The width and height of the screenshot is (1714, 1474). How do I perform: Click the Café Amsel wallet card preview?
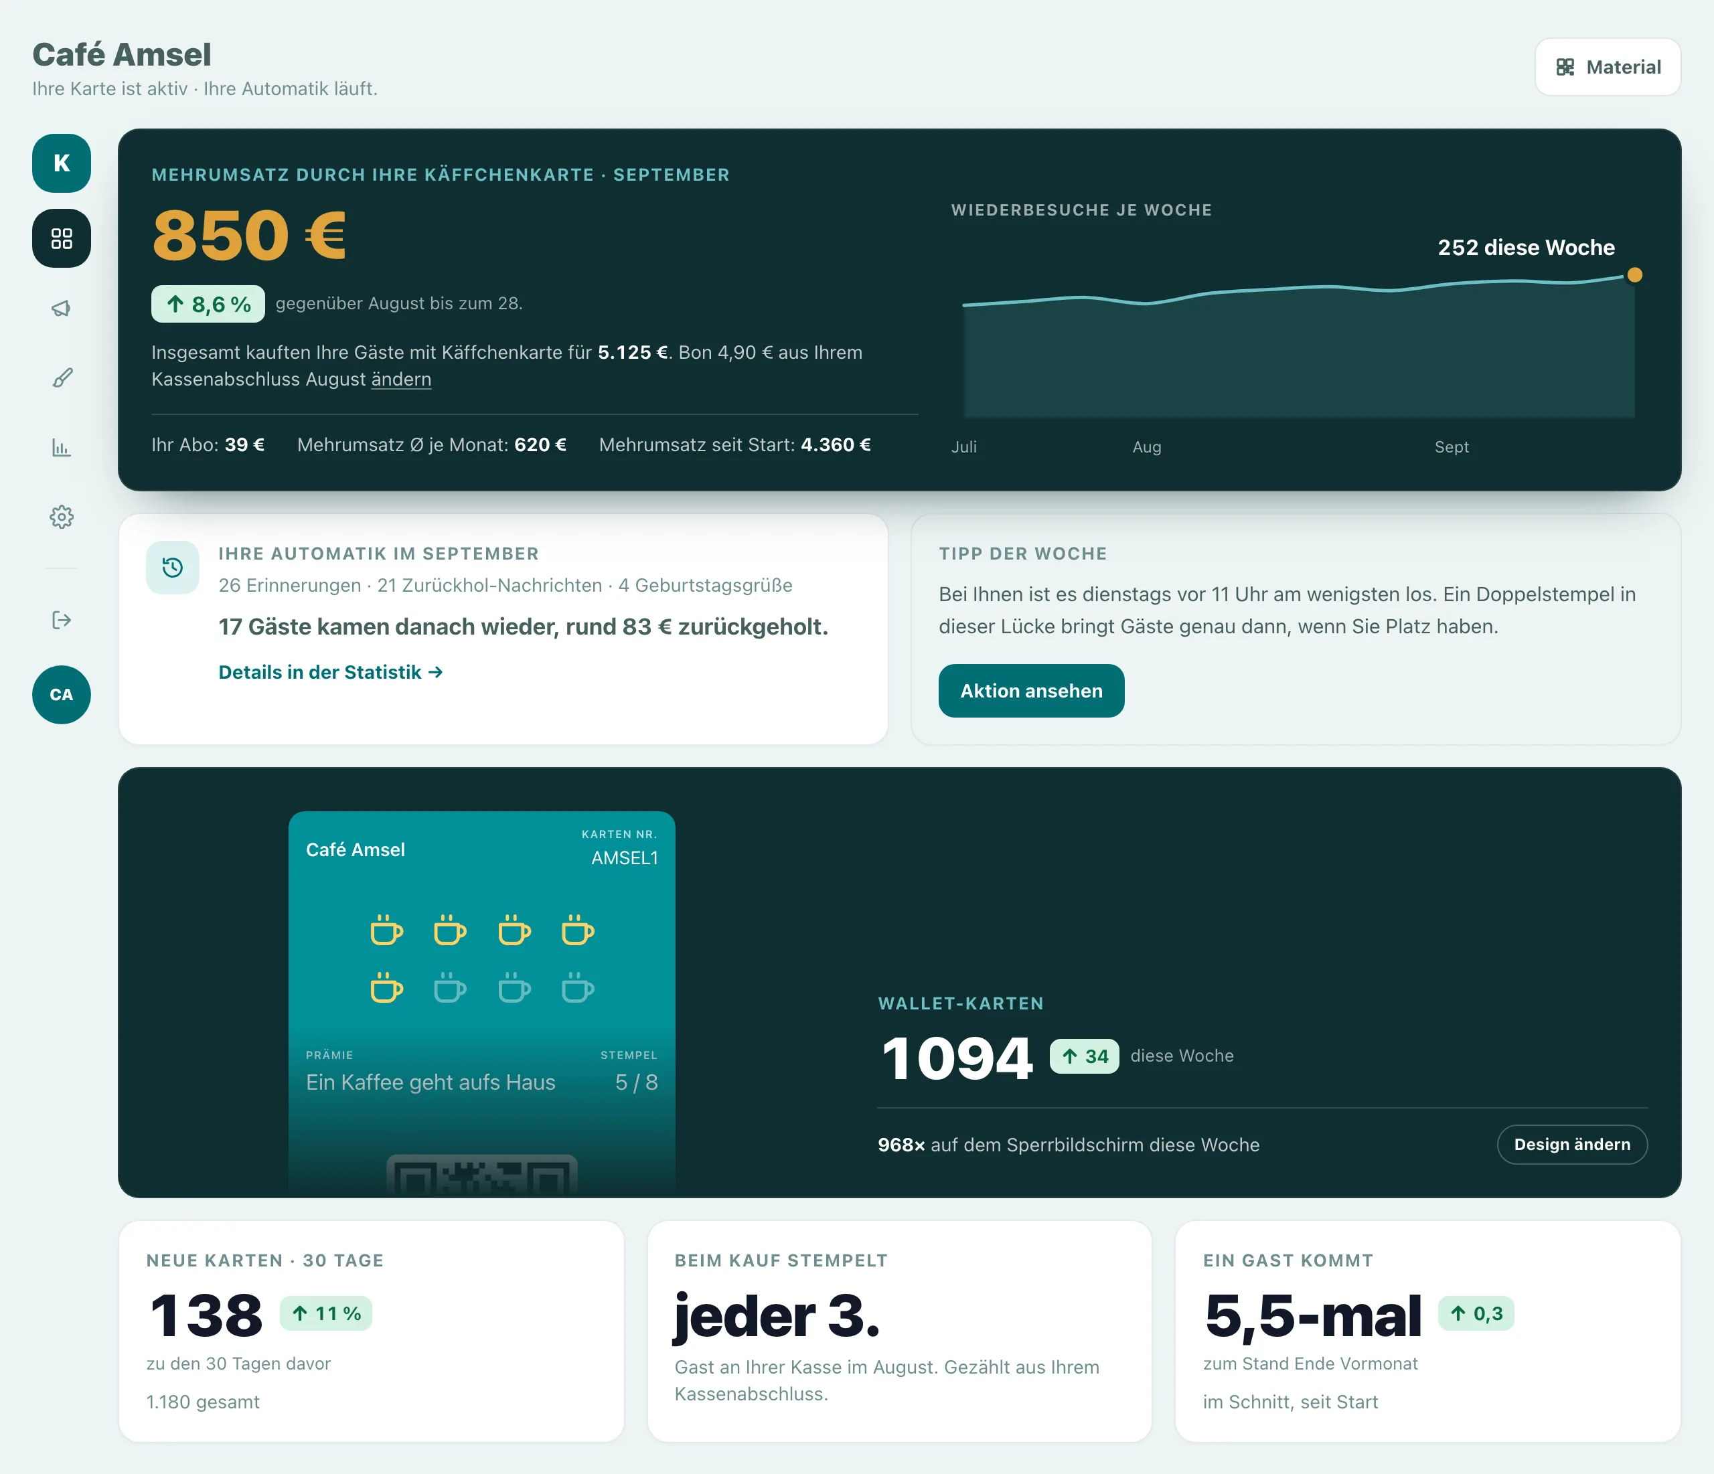[x=481, y=1004]
